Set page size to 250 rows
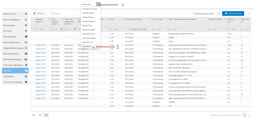 [x=40, y=115]
